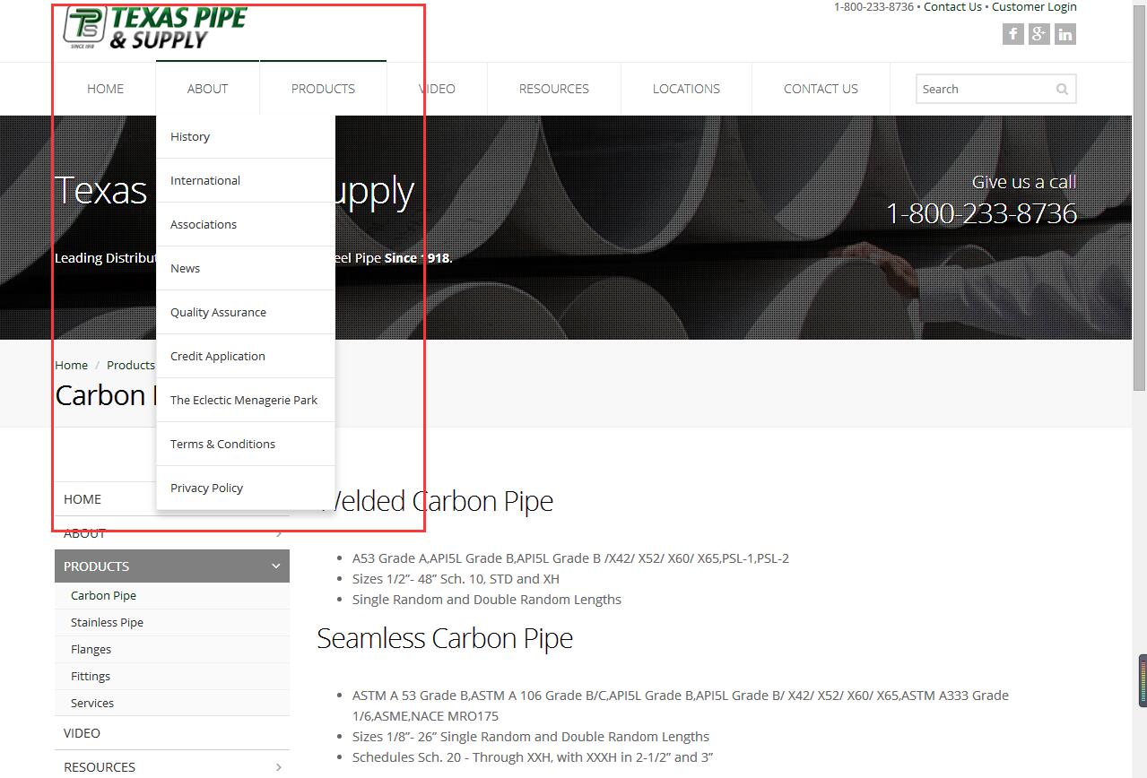The height and width of the screenshot is (778, 1147).
Task: Select News from the About dropdown
Action: [x=246, y=268]
